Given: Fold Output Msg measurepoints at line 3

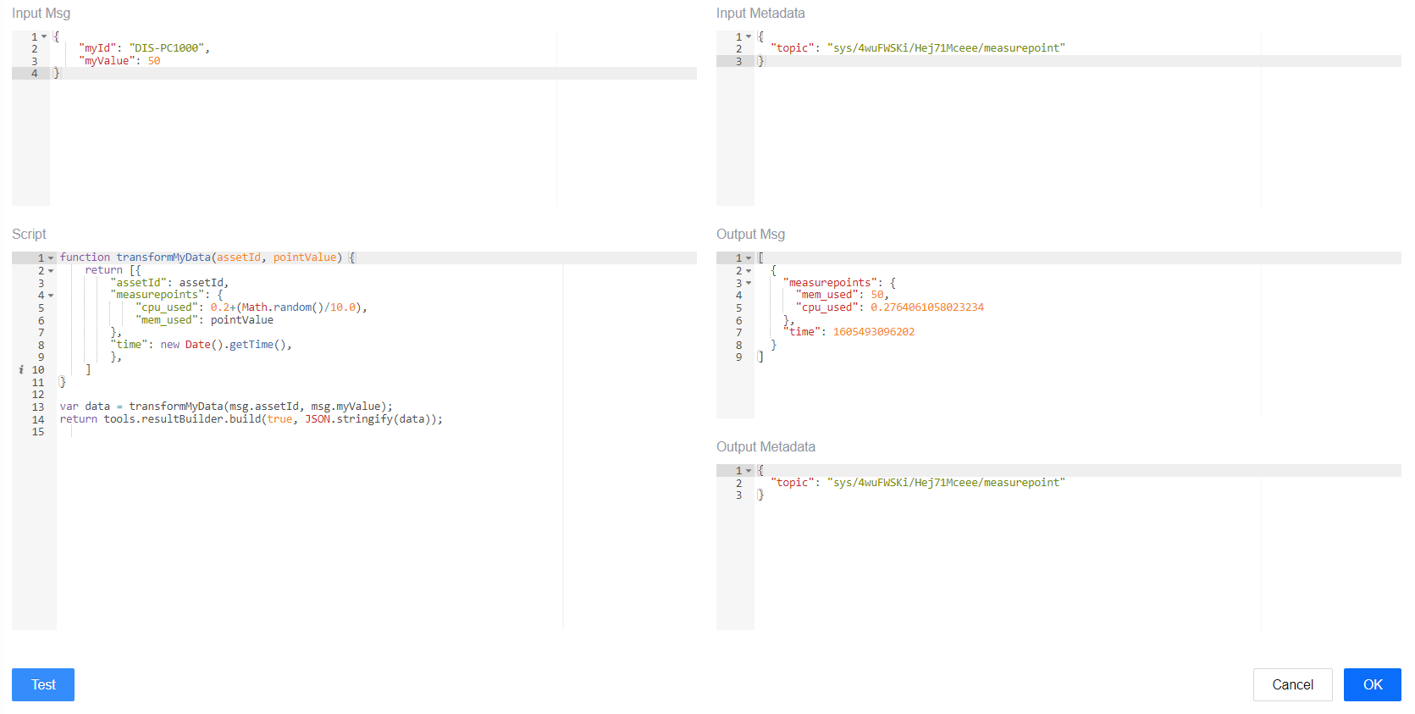Looking at the screenshot, I should click(749, 283).
